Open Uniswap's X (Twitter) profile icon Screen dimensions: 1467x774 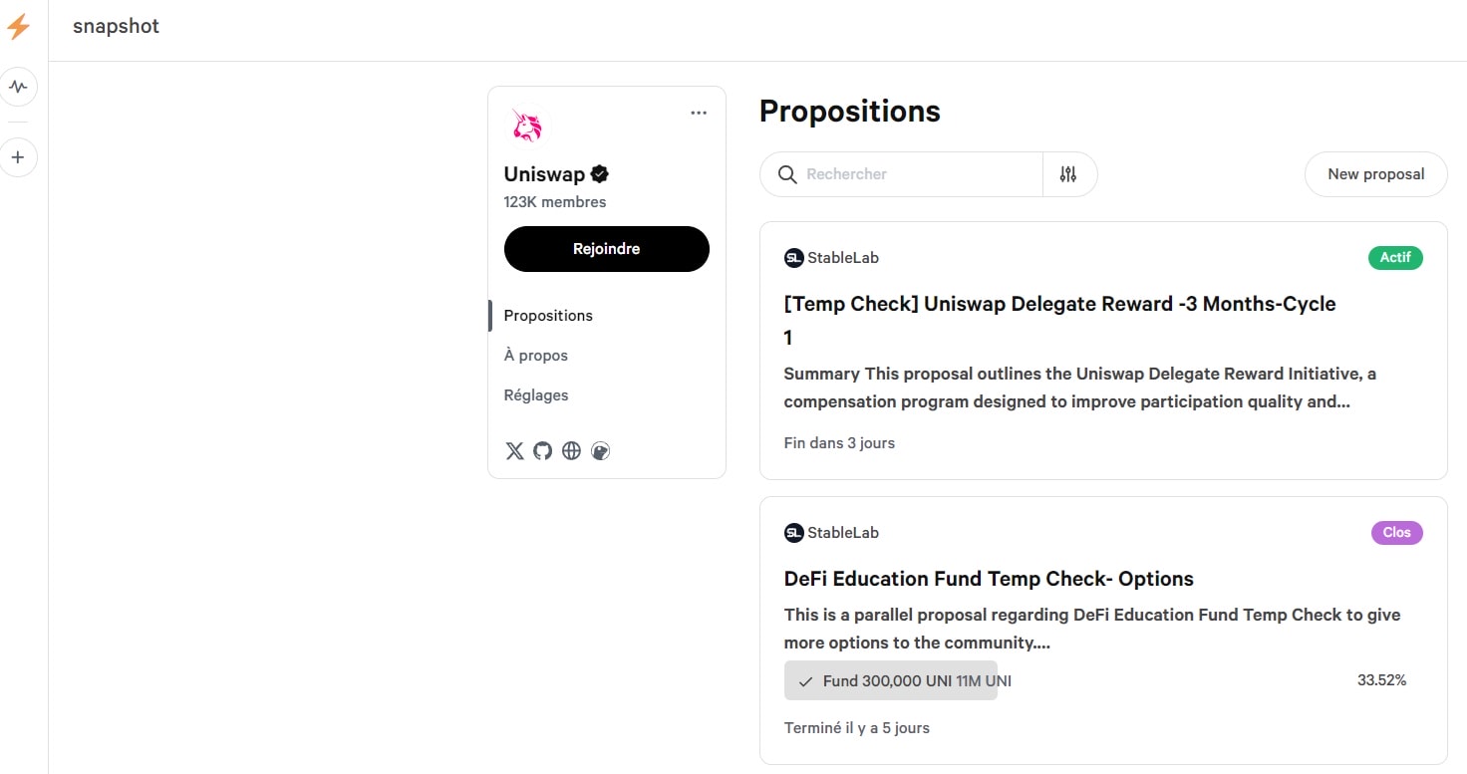tap(514, 451)
